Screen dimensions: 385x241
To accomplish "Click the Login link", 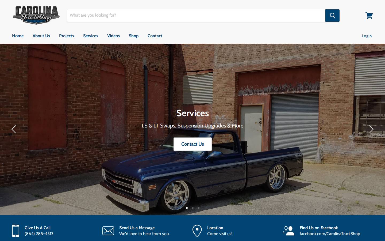I will [367, 36].
